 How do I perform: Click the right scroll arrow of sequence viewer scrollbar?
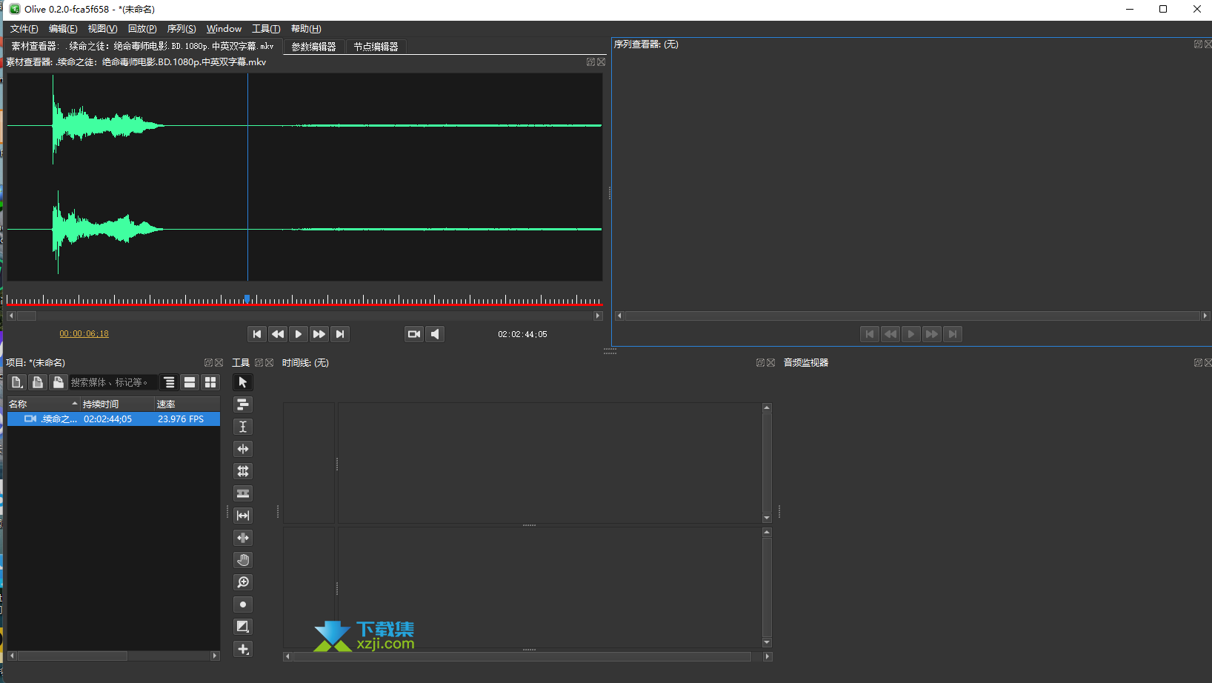tap(1205, 316)
